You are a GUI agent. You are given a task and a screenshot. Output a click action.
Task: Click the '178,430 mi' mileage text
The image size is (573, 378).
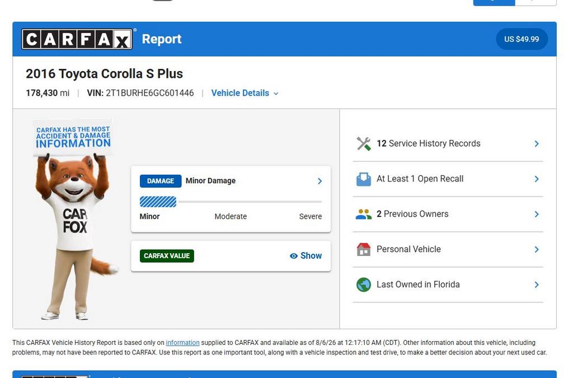(48, 93)
